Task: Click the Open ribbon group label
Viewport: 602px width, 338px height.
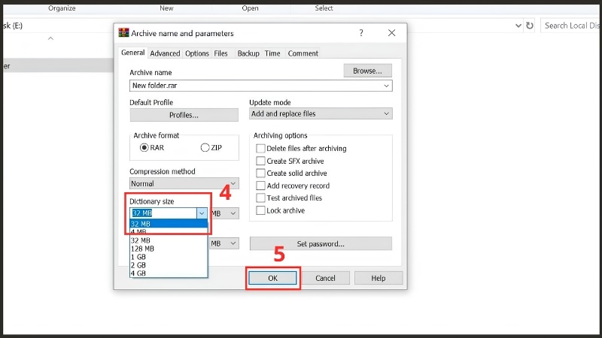Action: [x=250, y=8]
